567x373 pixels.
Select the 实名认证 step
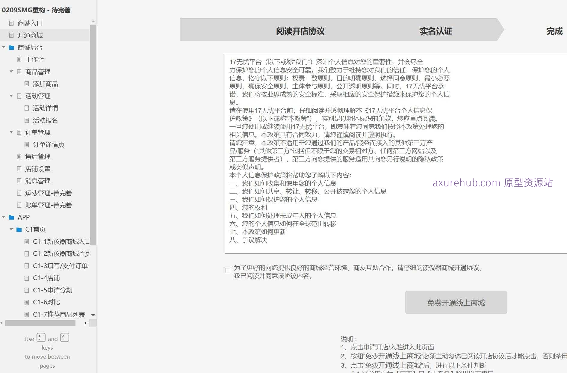pyautogui.click(x=436, y=31)
